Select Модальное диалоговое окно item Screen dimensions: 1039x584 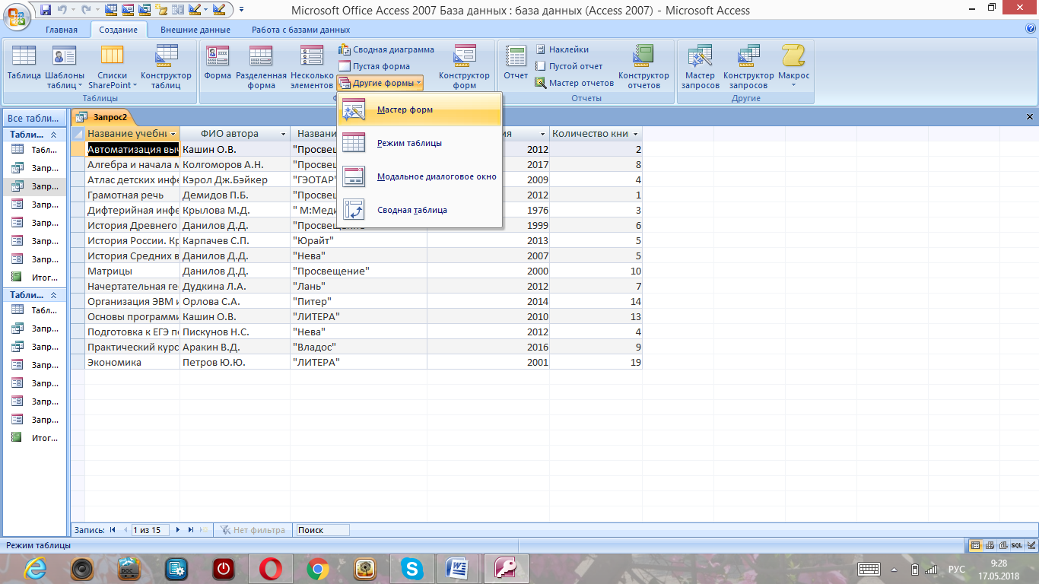click(x=420, y=176)
